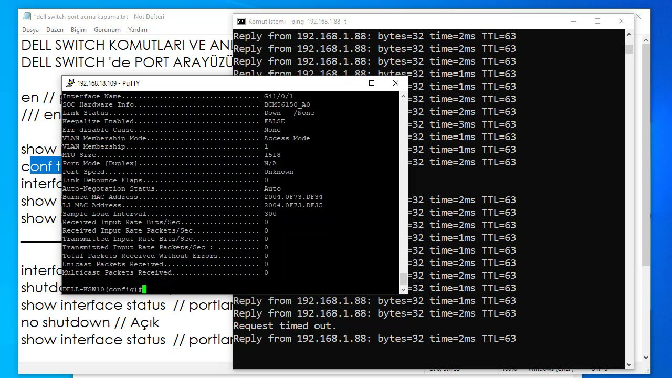The image size is (672, 378).
Task: Click the DELL-KSW10(config)# prompt in PuTTY
Action: (x=102, y=289)
